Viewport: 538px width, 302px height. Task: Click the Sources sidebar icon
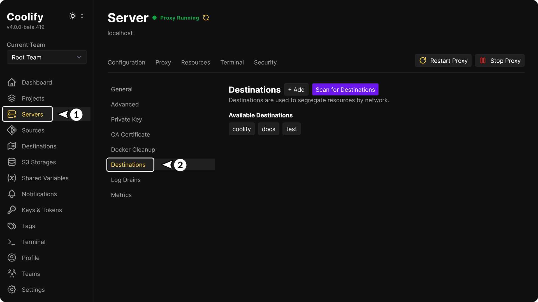coord(11,130)
